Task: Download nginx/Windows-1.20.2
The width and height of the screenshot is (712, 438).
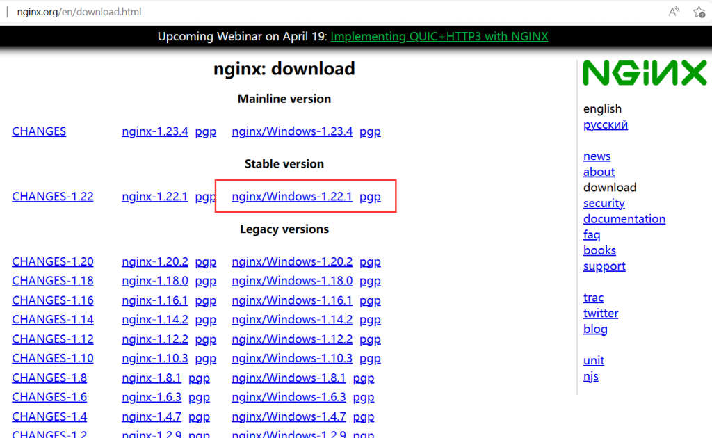Action: (292, 262)
